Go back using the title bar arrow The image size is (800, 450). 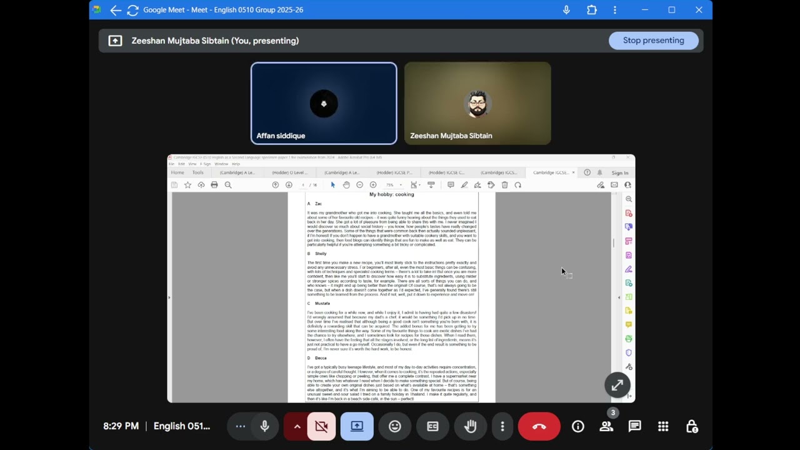coord(116,10)
